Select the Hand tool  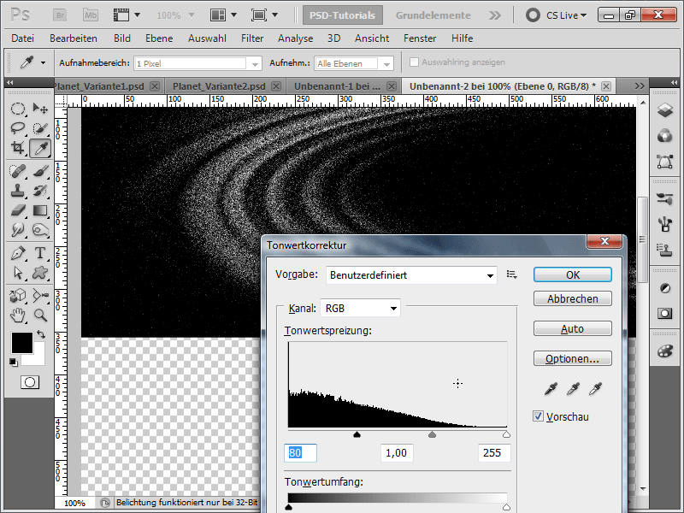tap(17, 315)
